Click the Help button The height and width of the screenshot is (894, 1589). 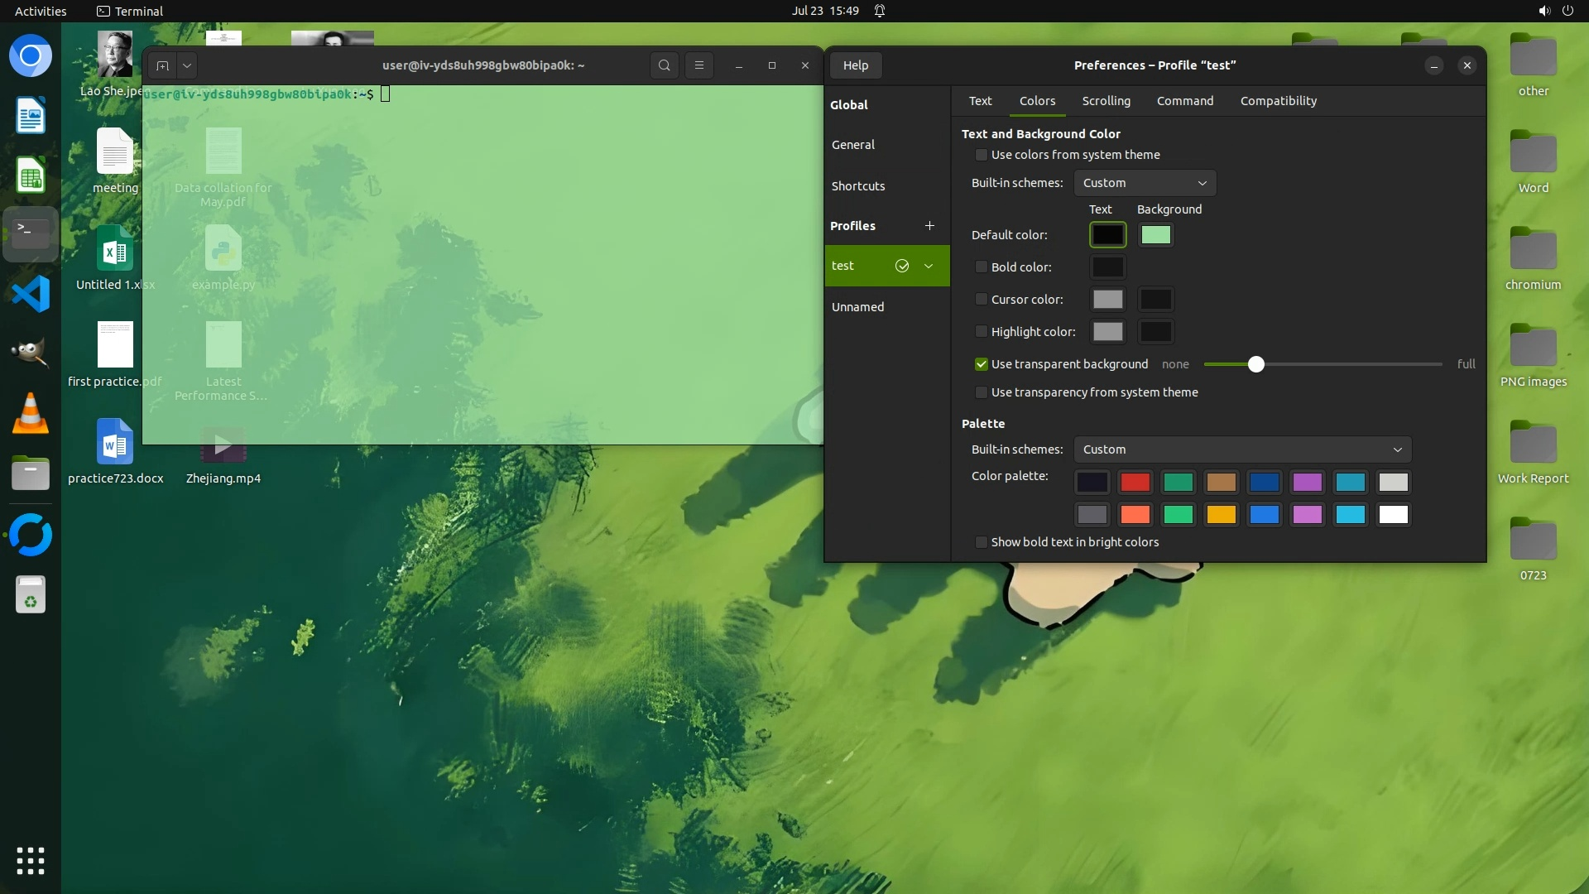pos(855,65)
